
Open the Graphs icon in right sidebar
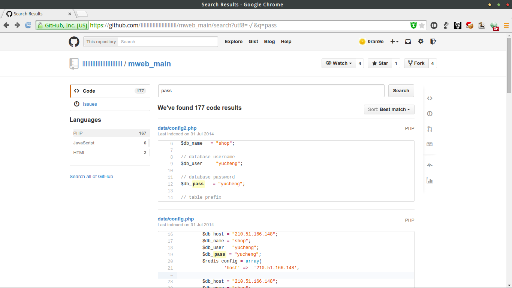click(x=430, y=180)
